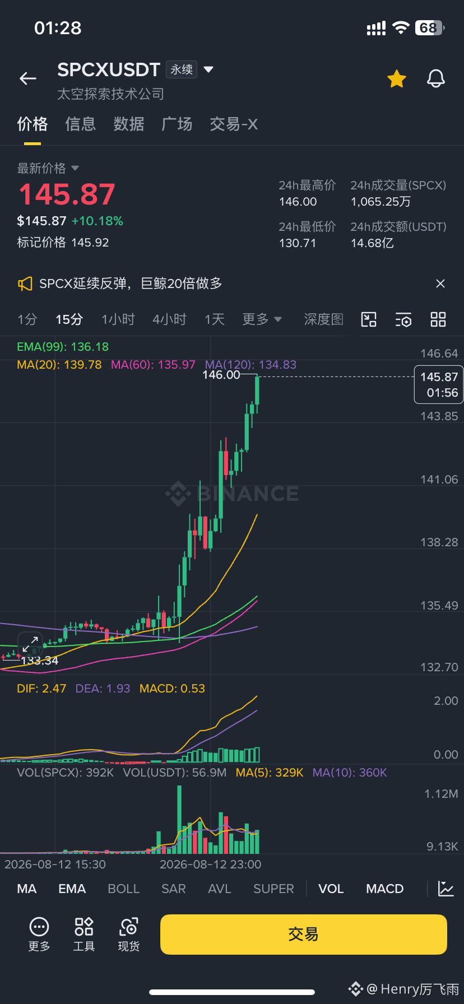Select the 4小时 timeframe
This screenshot has width=464, height=1004.
coord(170,319)
